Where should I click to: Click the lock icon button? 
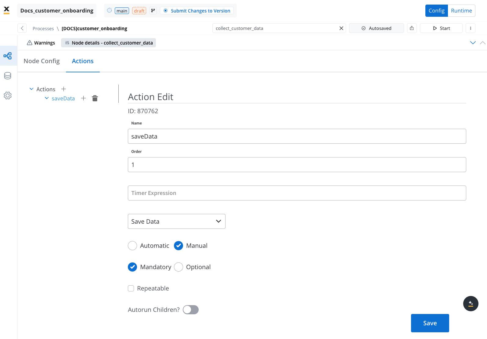412,28
